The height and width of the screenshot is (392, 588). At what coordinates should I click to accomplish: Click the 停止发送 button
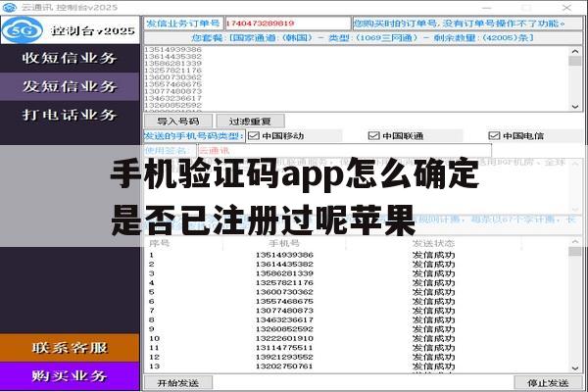click(548, 383)
